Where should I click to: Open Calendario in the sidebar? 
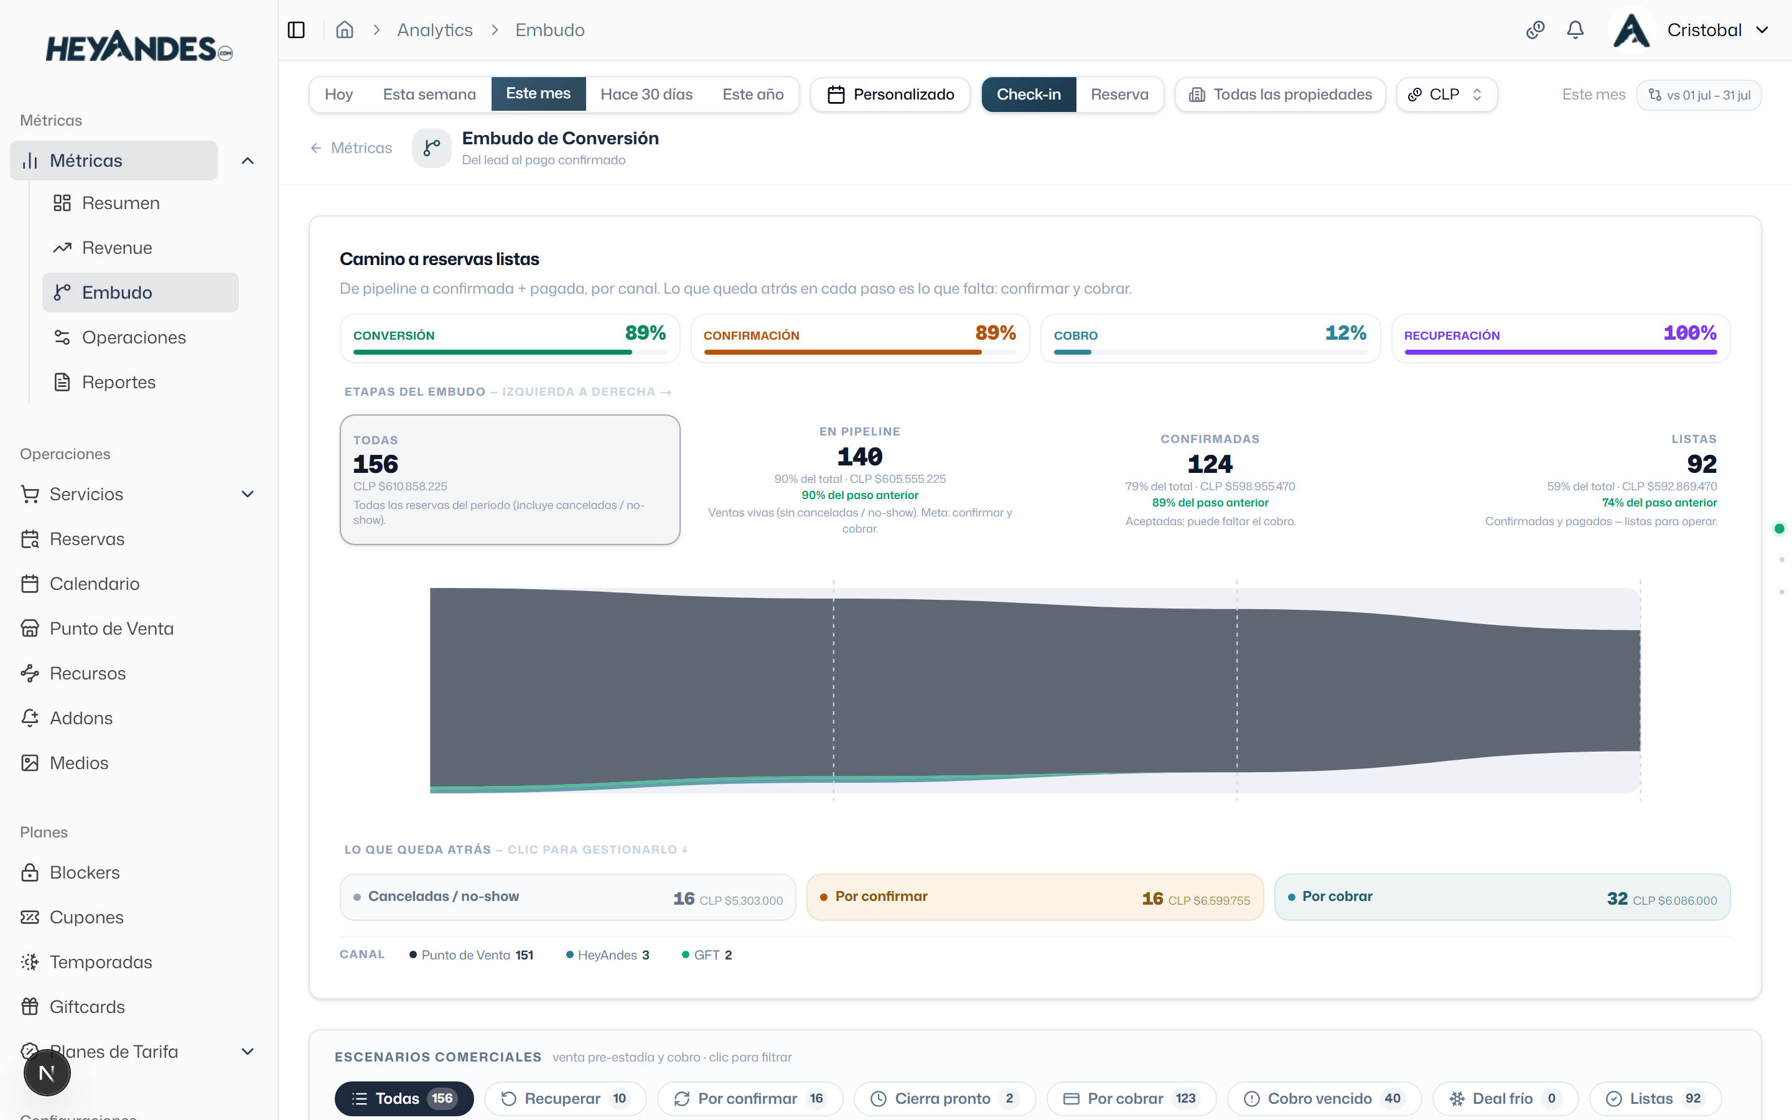(x=139, y=584)
